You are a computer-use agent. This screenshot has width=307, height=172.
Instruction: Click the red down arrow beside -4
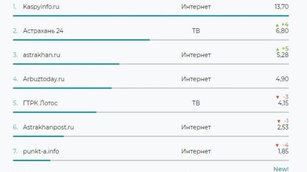(x=277, y=145)
